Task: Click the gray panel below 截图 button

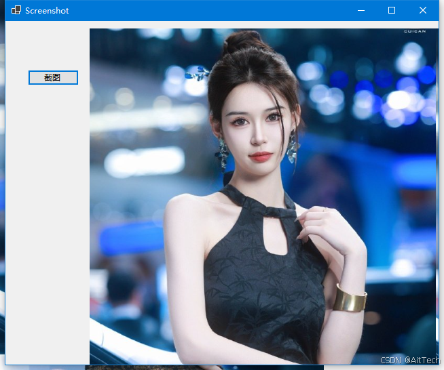Action: (x=48, y=217)
